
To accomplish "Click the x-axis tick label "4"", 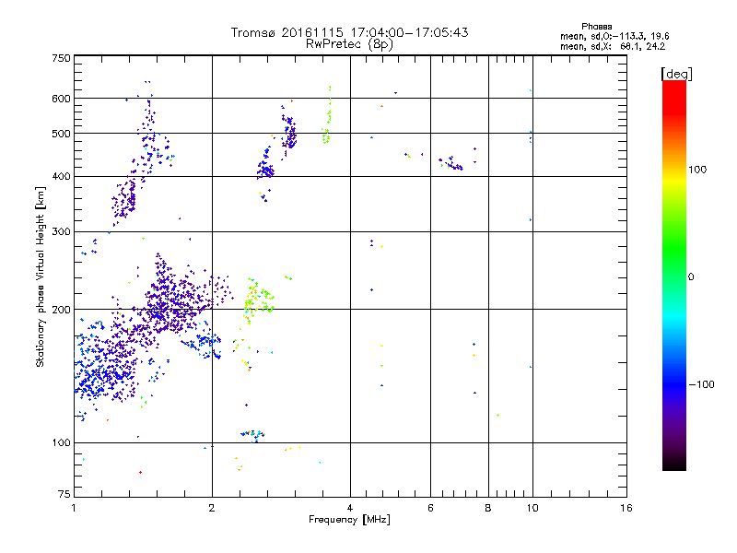I will pyautogui.click(x=350, y=508).
